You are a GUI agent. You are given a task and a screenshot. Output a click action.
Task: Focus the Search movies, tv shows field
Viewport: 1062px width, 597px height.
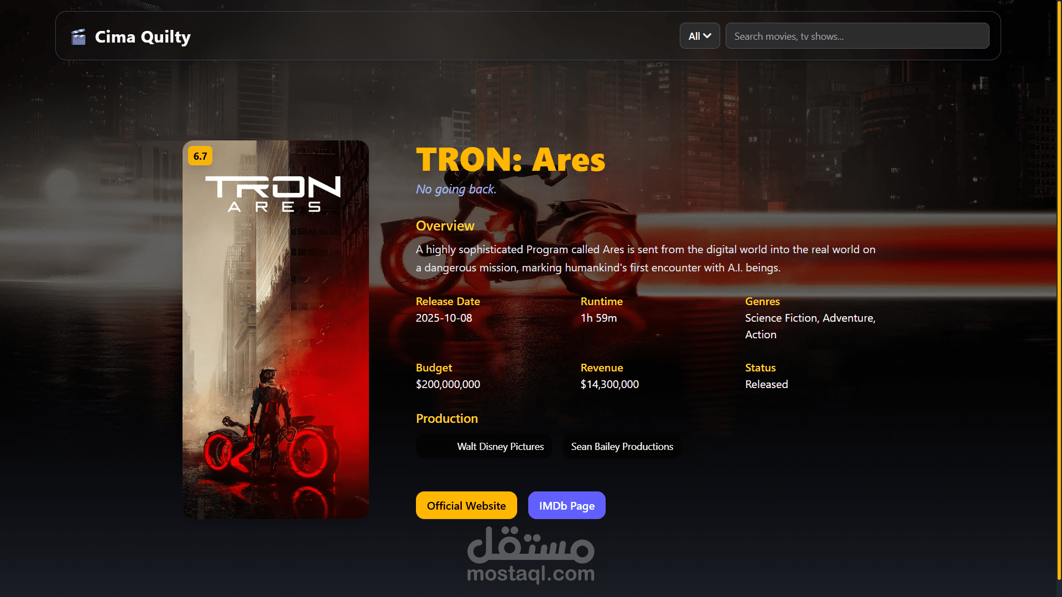coord(857,36)
